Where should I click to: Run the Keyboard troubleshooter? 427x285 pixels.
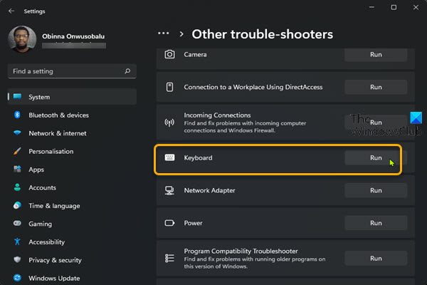click(x=376, y=158)
